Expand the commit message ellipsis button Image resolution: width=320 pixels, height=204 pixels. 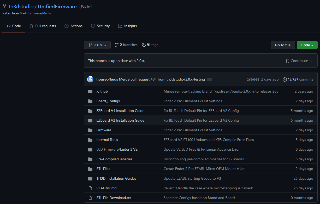[x=209, y=80]
